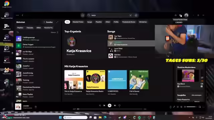Select the Hörbücher search filter
The width and height of the screenshot is (214, 120).
pyautogui.click(x=143, y=22)
